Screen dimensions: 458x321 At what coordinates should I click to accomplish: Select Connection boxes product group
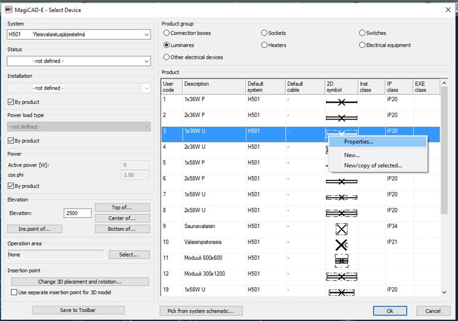(187, 33)
